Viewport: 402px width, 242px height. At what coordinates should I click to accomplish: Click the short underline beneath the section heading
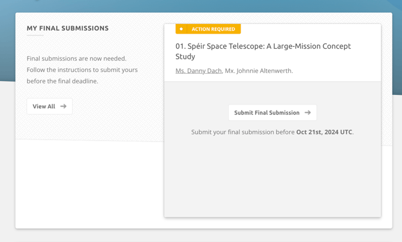coord(35,35)
